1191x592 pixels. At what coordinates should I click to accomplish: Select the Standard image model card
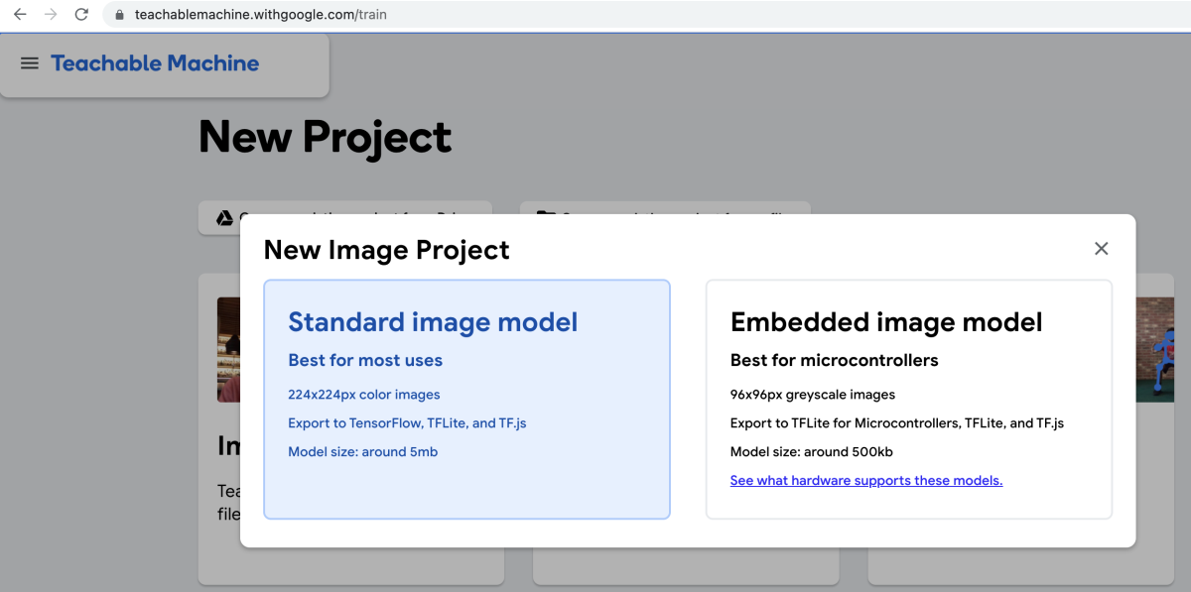tap(466, 399)
